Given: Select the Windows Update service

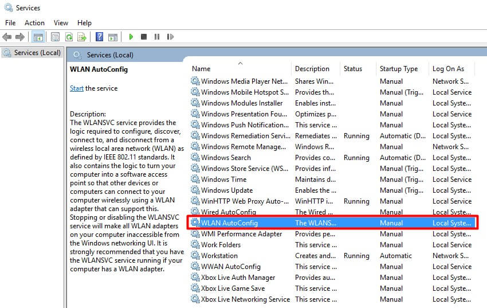Looking at the screenshot, I should tap(332, 190).
